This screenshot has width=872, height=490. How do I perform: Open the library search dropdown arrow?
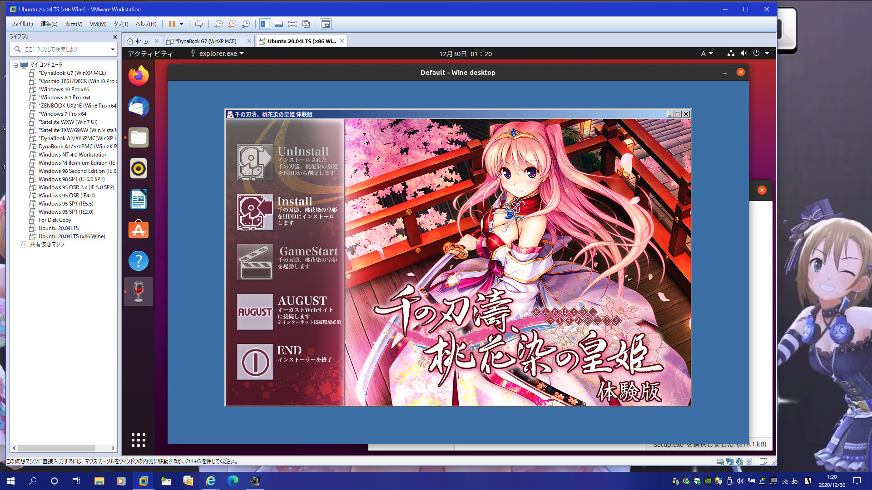coord(113,49)
